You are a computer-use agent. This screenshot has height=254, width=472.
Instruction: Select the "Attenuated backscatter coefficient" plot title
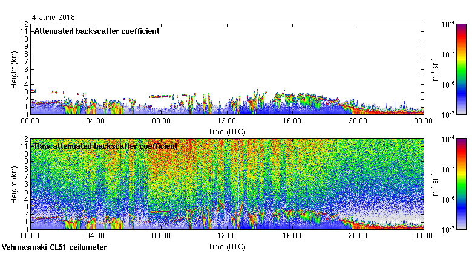click(x=97, y=31)
